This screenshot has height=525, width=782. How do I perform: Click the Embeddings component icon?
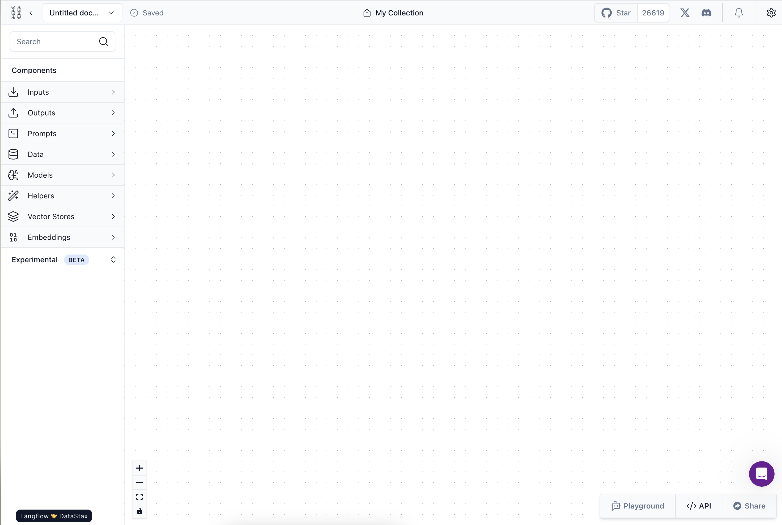[x=13, y=237]
